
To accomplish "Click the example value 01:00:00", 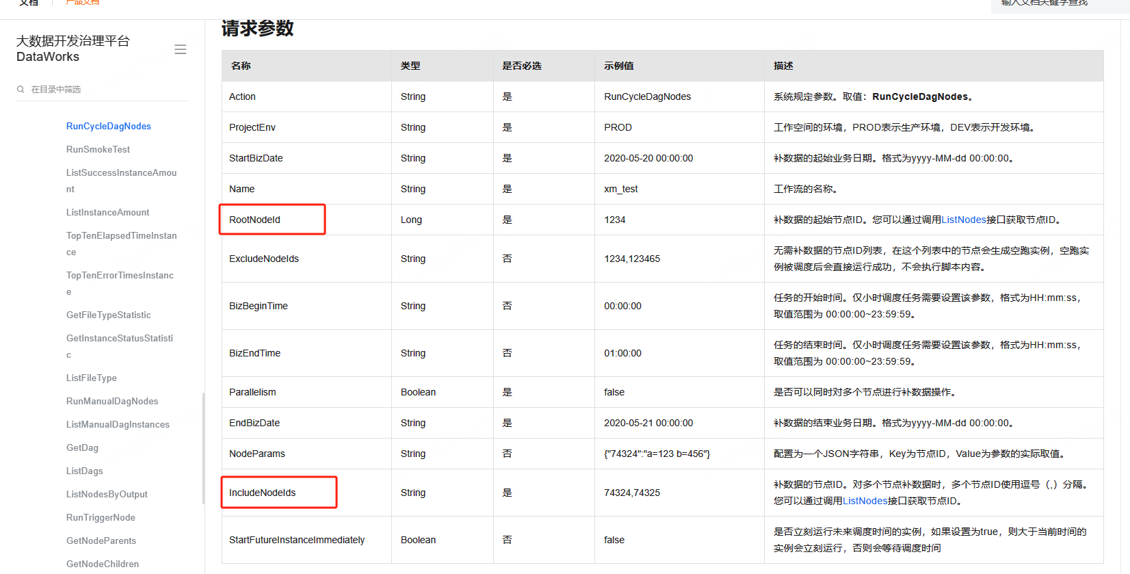I will click(x=622, y=353).
